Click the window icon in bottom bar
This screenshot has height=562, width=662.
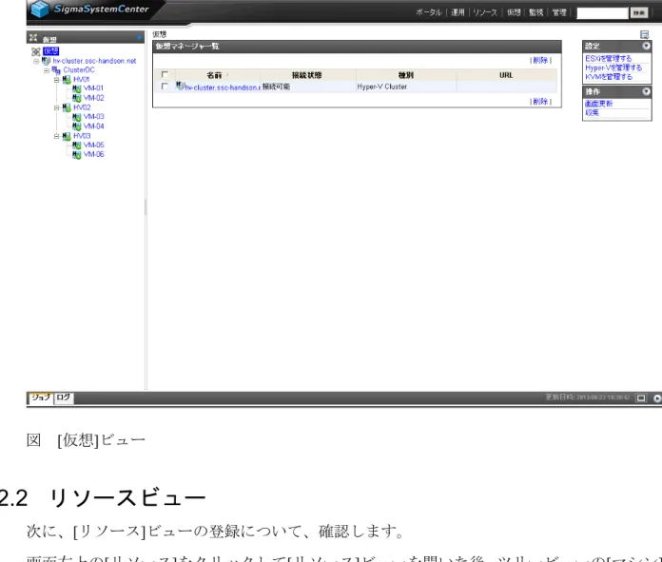coord(641,397)
